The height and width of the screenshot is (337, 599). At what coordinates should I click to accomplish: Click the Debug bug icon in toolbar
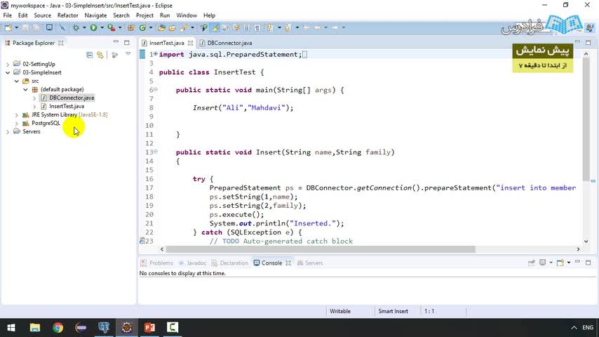(76, 27)
